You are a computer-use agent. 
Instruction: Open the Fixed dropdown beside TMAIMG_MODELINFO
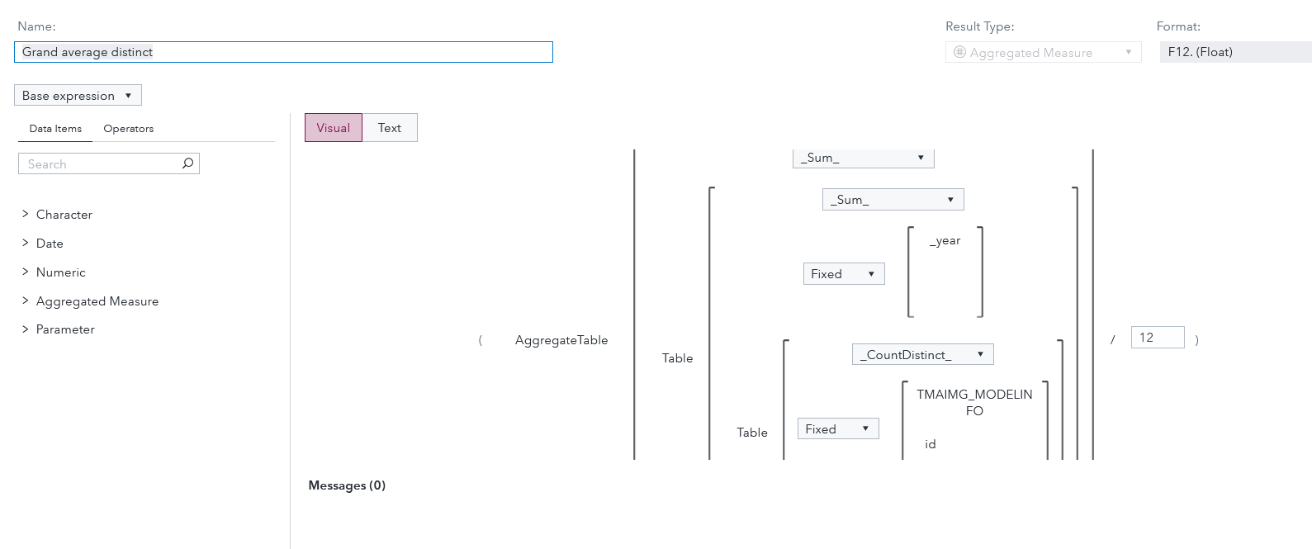[837, 429]
